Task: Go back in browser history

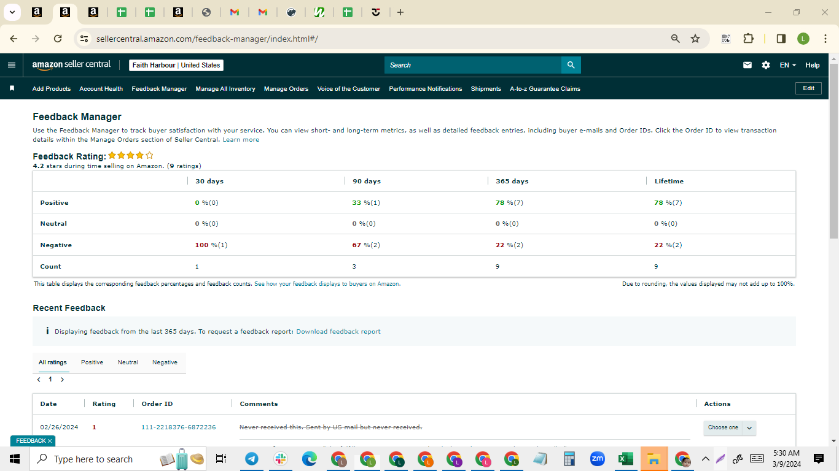Action: [14, 39]
